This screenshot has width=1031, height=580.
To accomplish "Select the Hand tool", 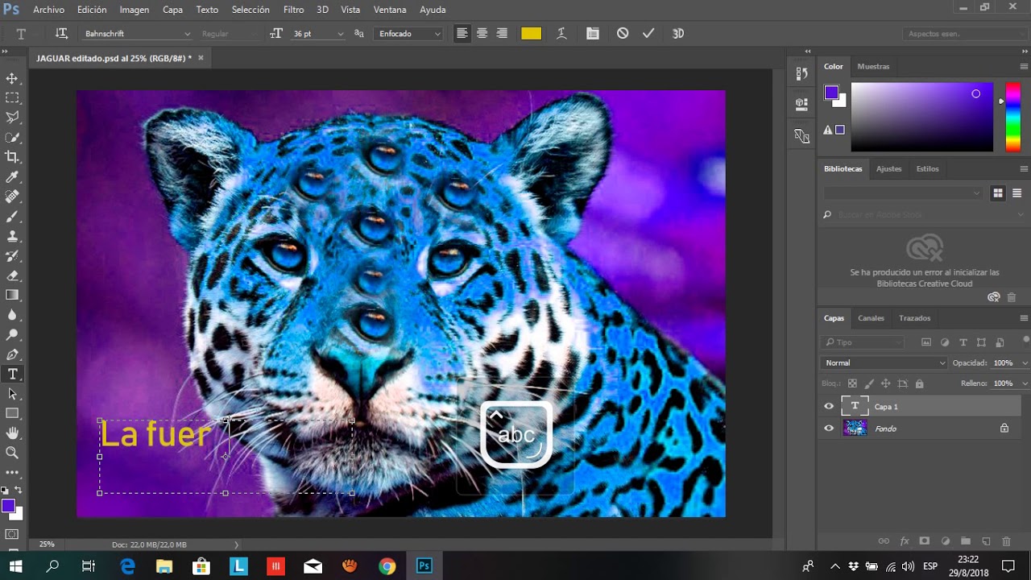I will click(12, 433).
